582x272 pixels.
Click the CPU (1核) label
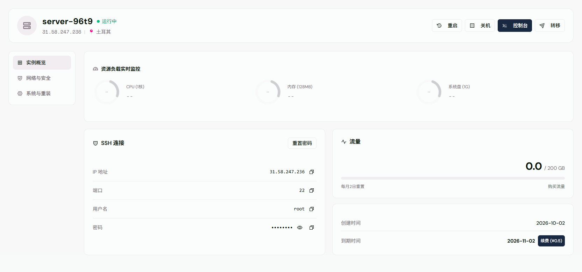pos(135,87)
